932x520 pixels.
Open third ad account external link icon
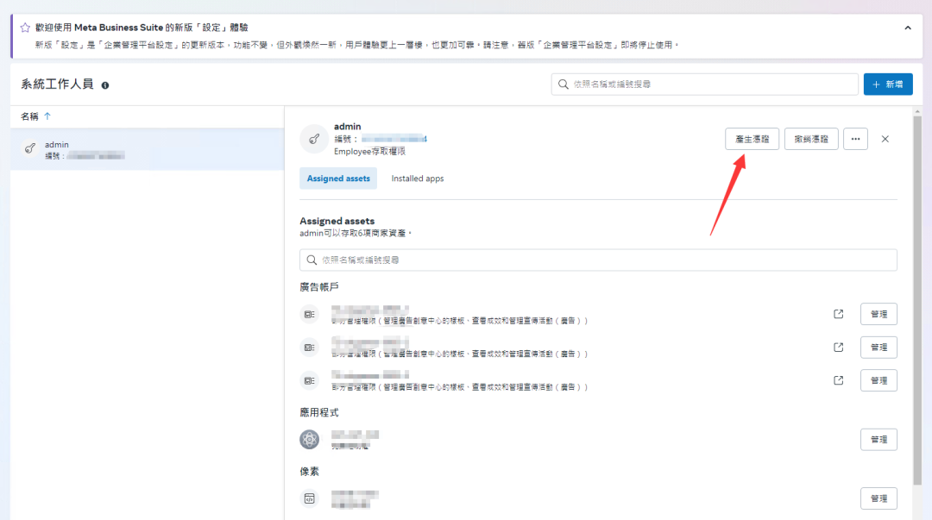tap(838, 380)
